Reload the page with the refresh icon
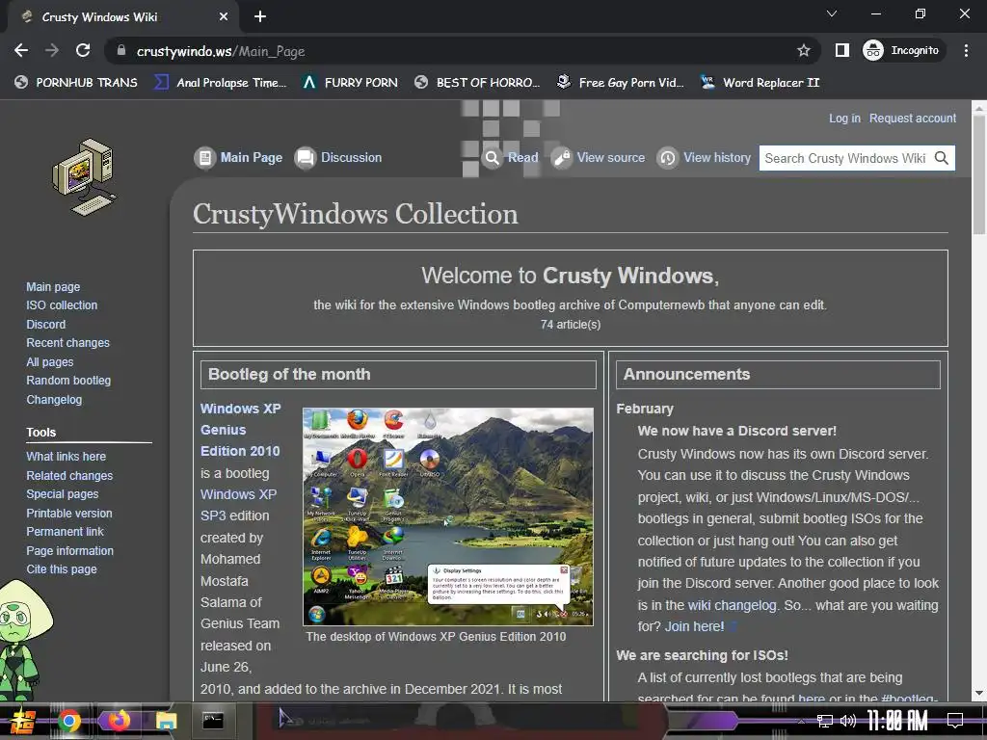 (83, 50)
